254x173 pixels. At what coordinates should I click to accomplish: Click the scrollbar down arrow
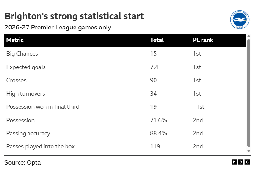click(249, 151)
